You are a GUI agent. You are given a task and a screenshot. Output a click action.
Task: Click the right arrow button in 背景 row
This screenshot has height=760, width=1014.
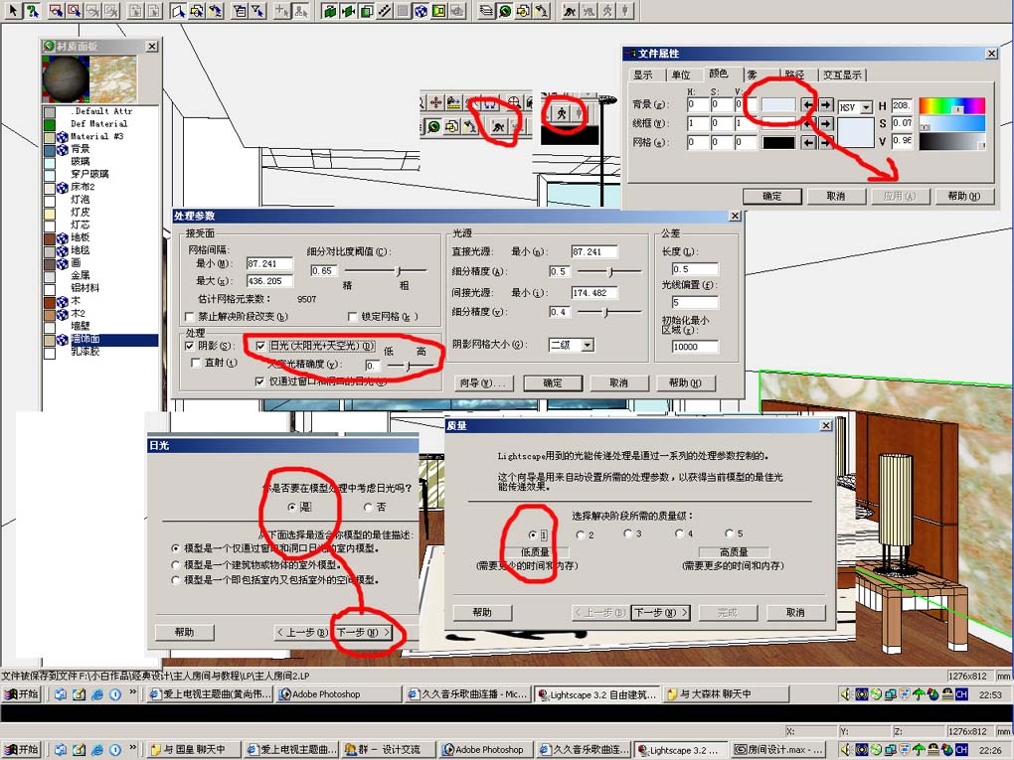[826, 104]
